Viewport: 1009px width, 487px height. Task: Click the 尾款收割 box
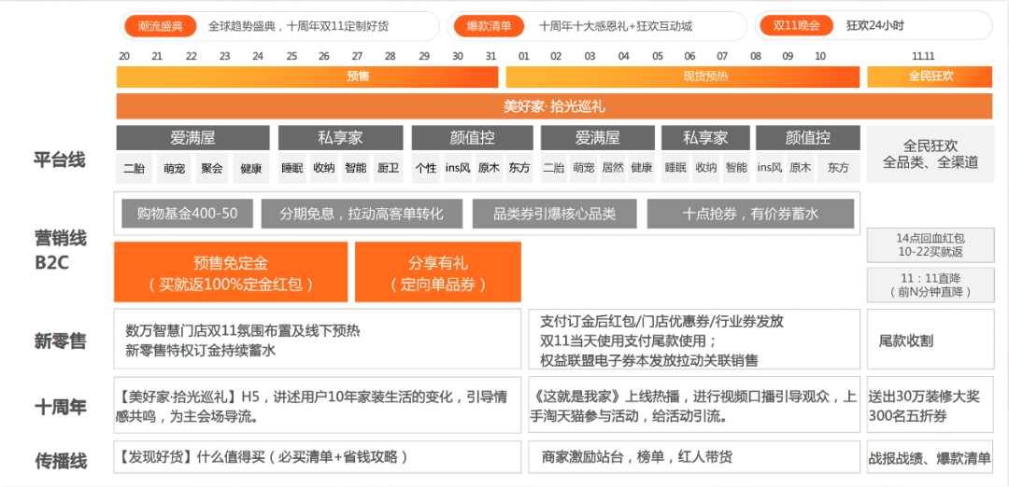click(931, 341)
